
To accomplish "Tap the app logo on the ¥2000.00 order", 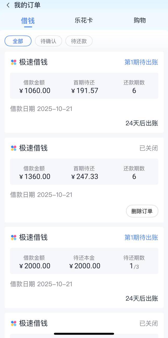I will [x=14, y=237].
